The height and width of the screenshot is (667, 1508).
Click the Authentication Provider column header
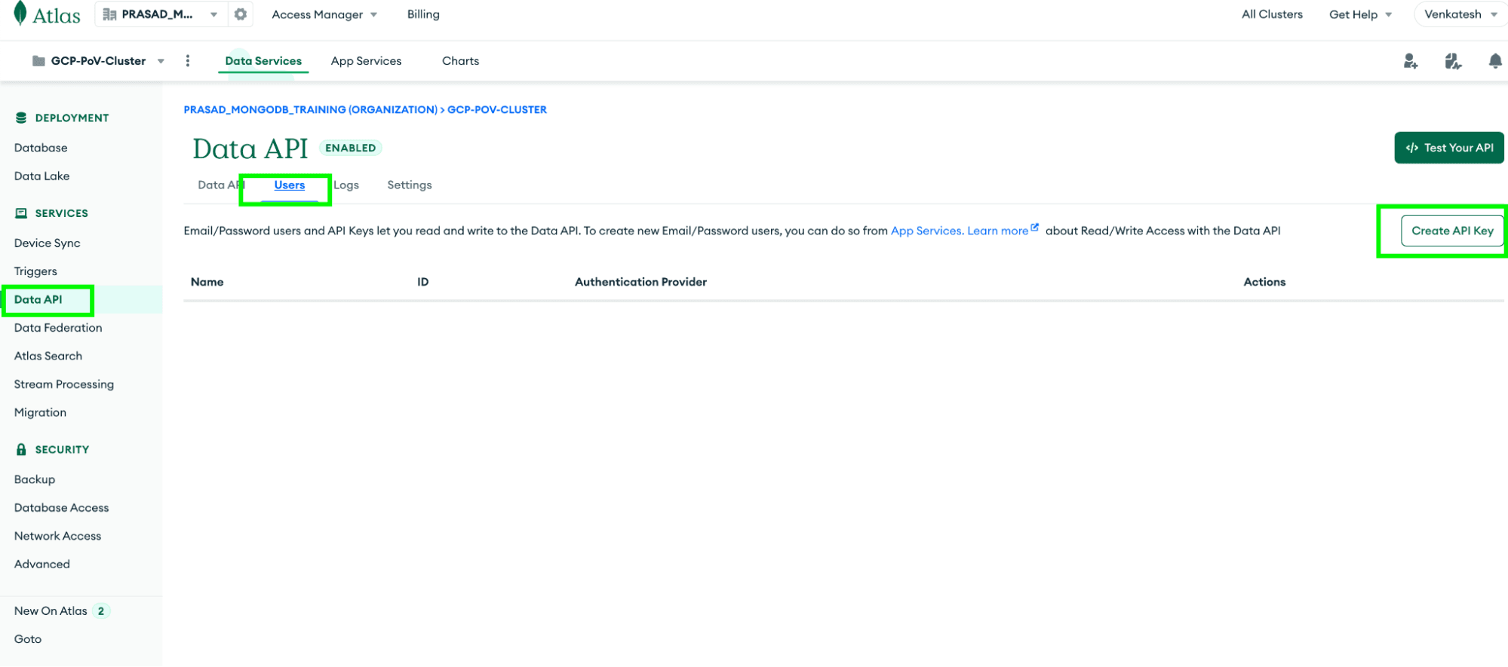pos(640,282)
